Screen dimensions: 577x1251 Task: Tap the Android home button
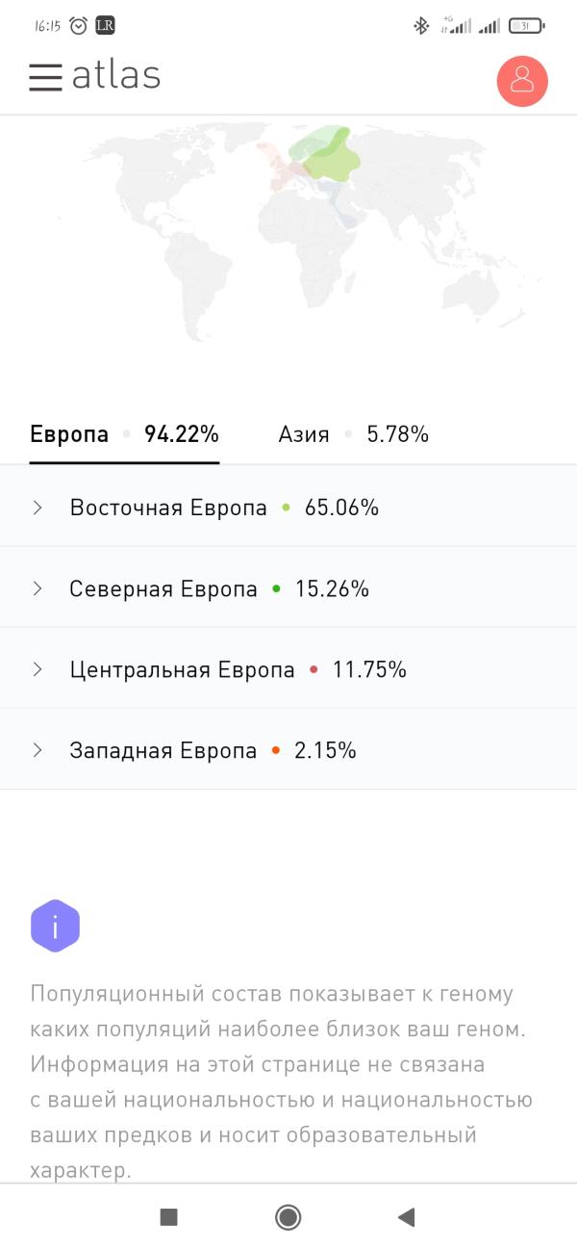tap(288, 1217)
